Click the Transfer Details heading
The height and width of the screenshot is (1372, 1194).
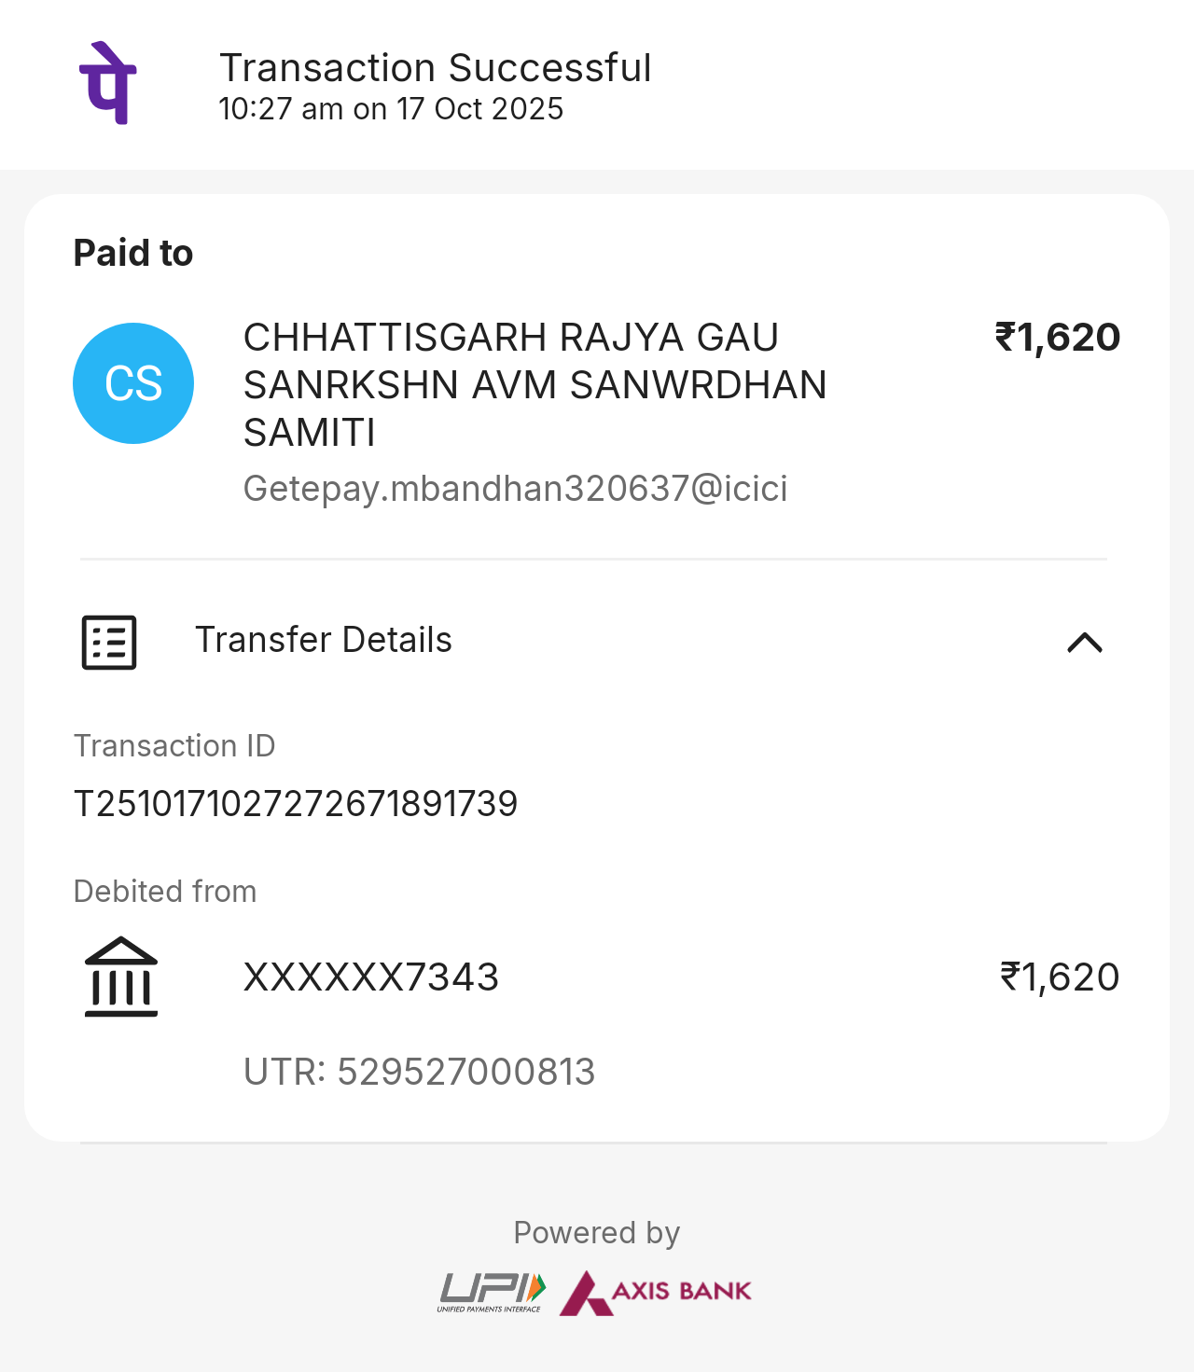point(323,640)
